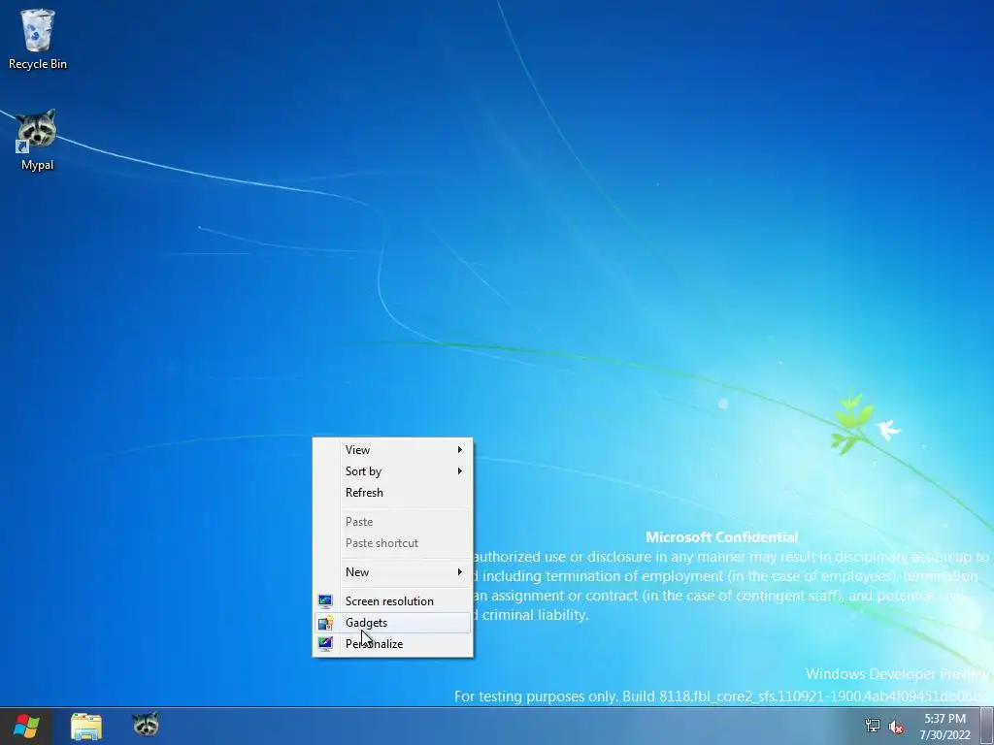Click the network status tray icon
Screen dimensions: 994x745
[873, 726]
